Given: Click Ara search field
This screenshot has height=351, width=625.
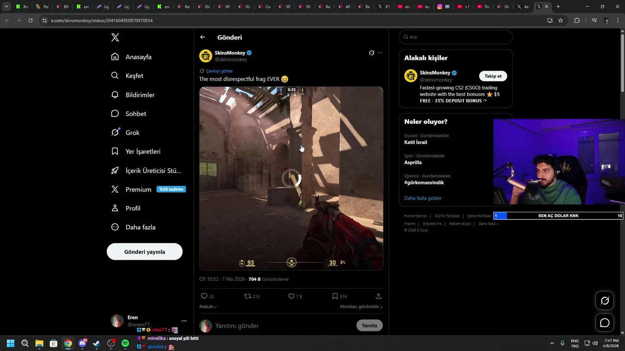Looking at the screenshot, I should [x=456, y=37].
